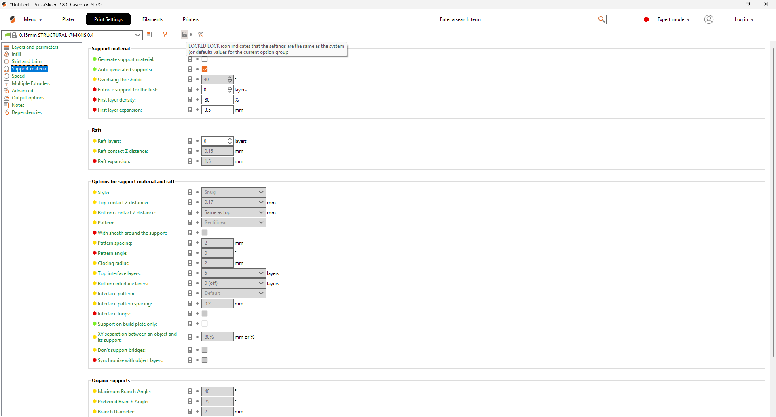Click the search magnifier icon
The image size is (776, 417).
(601, 19)
